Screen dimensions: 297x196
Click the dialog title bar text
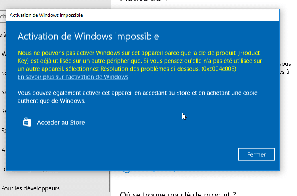[x=46, y=15]
